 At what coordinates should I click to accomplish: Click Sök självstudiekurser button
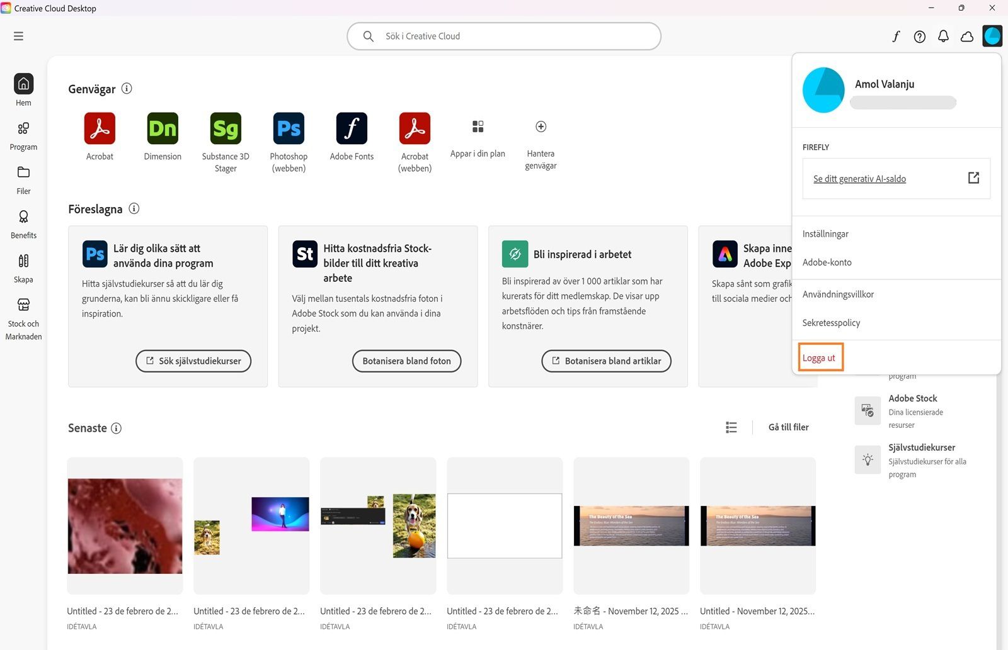tap(193, 361)
